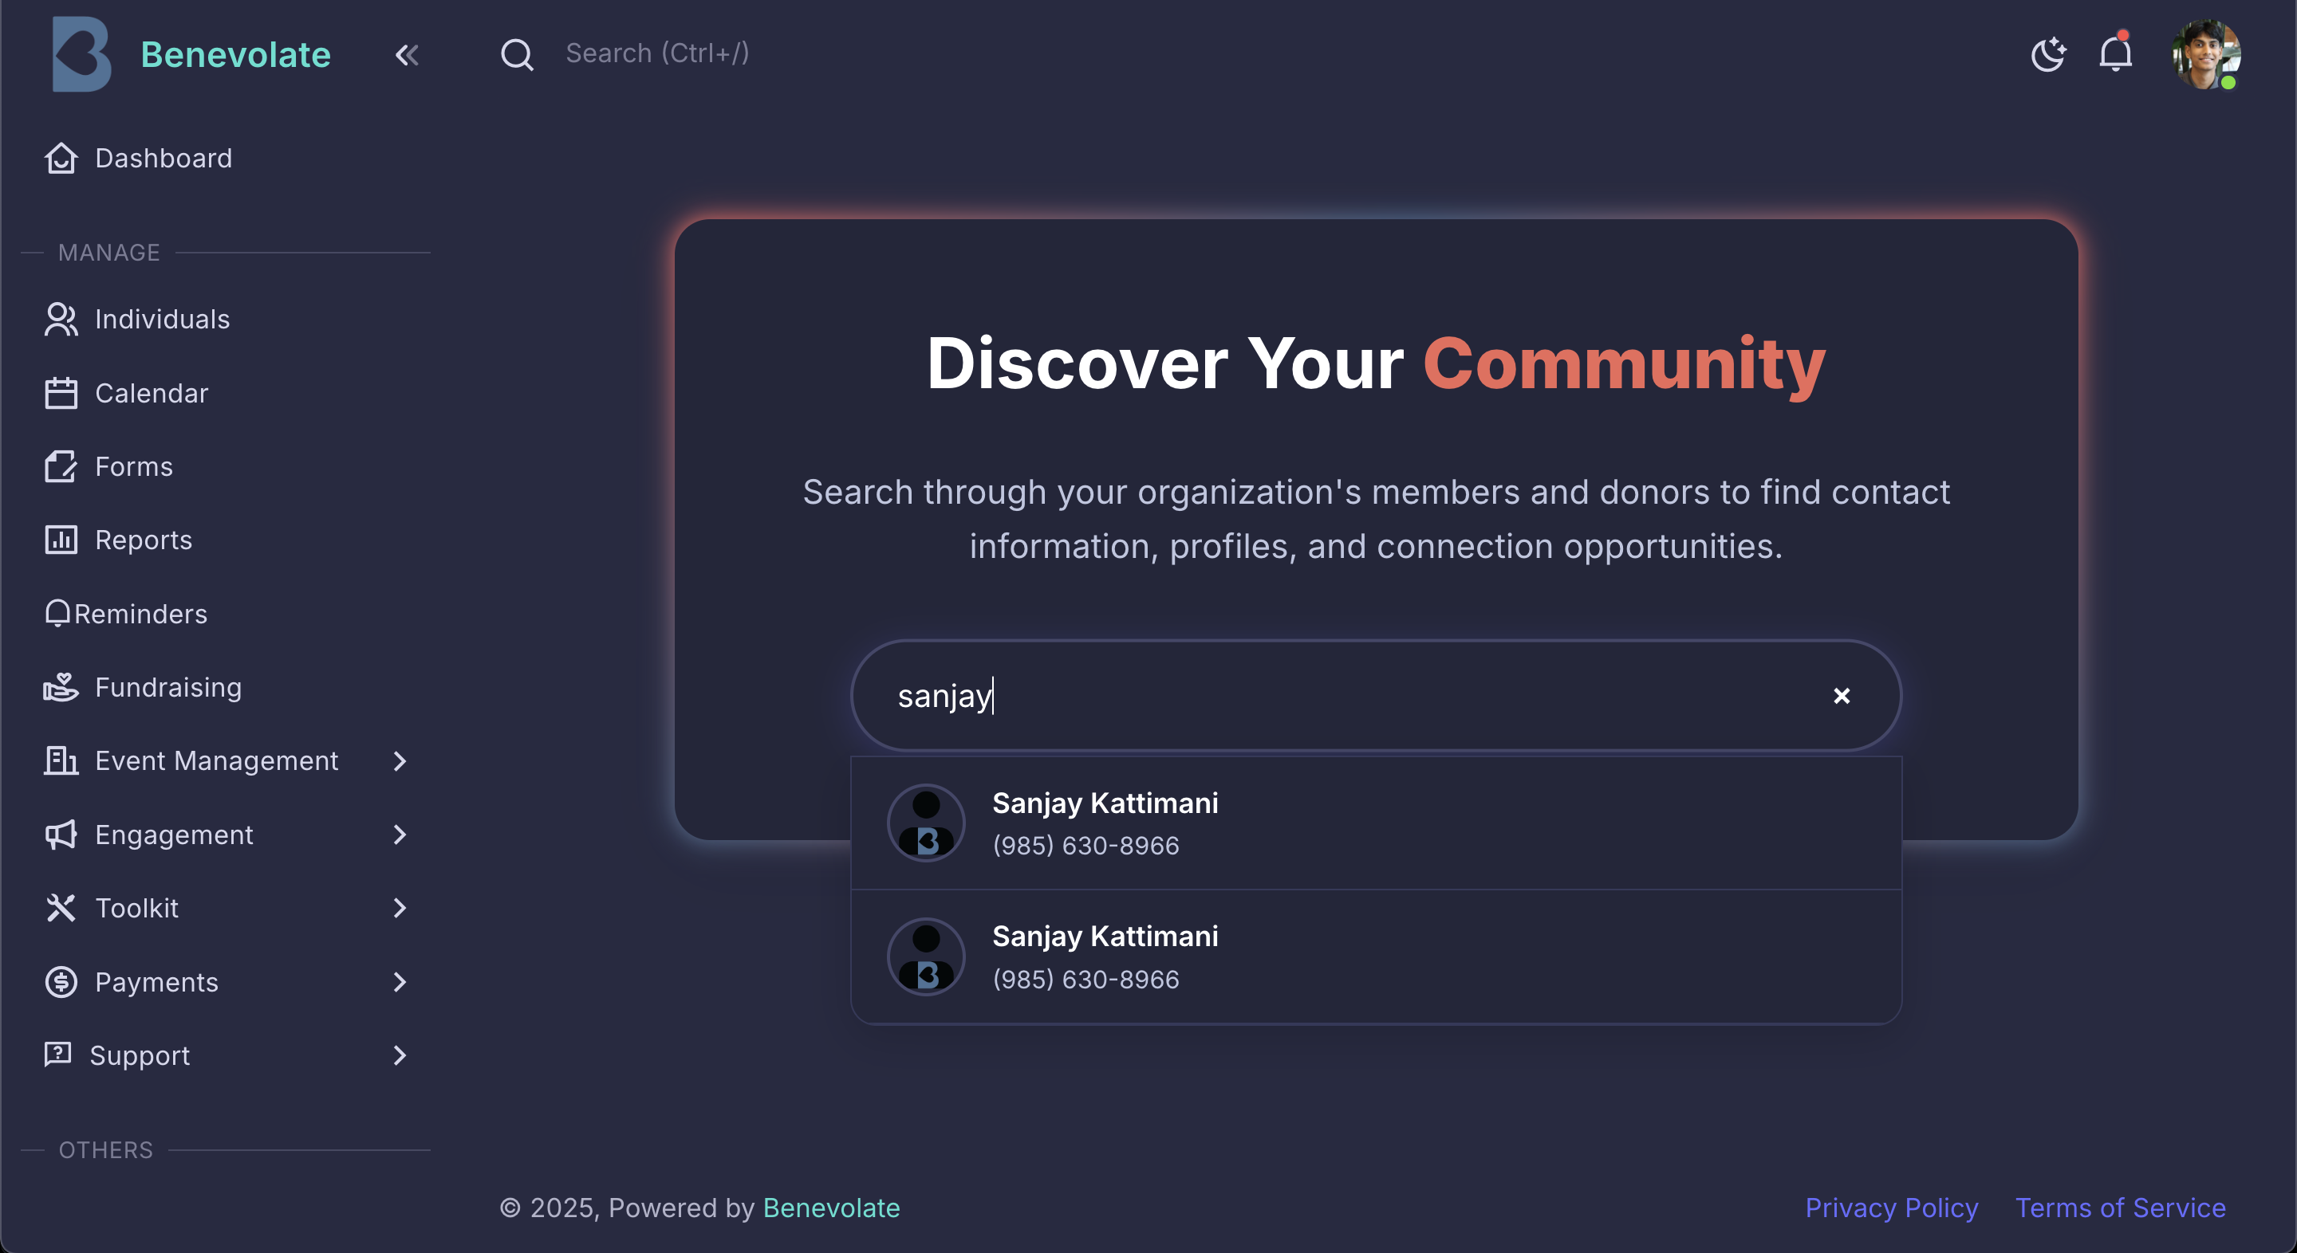
Task: Collapse the sidebar with double-chevron icon
Action: pyautogui.click(x=407, y=55)
